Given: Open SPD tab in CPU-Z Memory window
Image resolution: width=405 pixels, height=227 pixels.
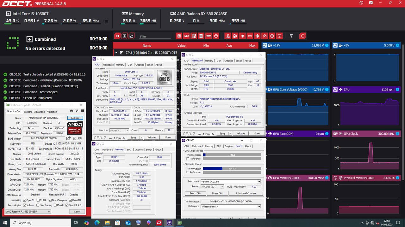Looking at the screenshot, I should [129, 150].
